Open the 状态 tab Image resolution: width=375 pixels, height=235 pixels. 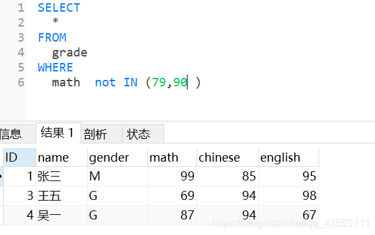143,134
